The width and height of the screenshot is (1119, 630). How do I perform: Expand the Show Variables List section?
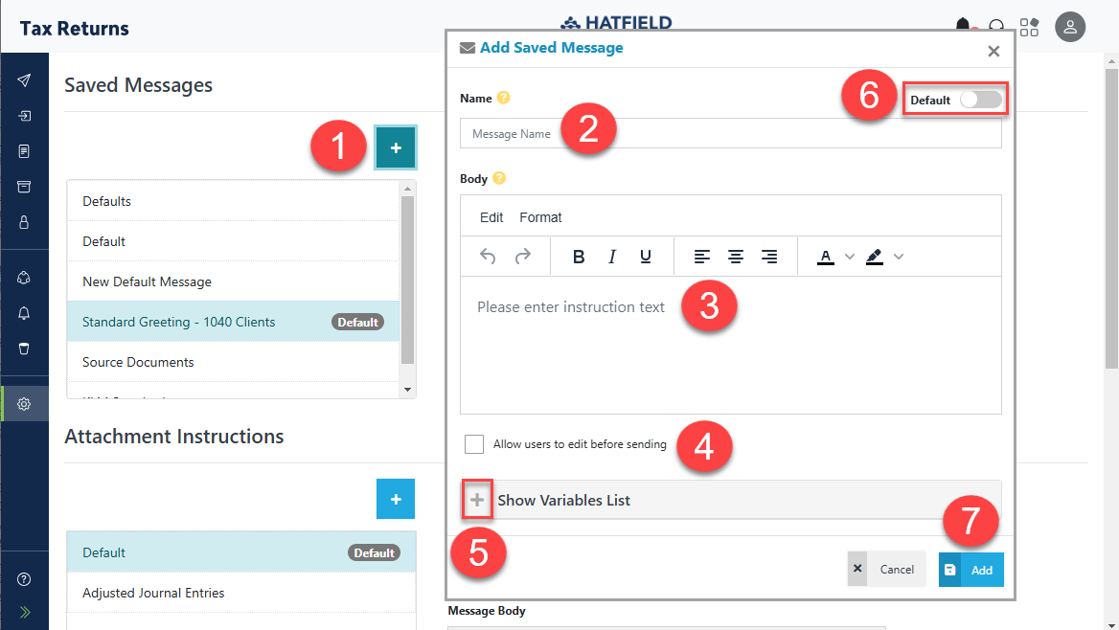point(477,500)
